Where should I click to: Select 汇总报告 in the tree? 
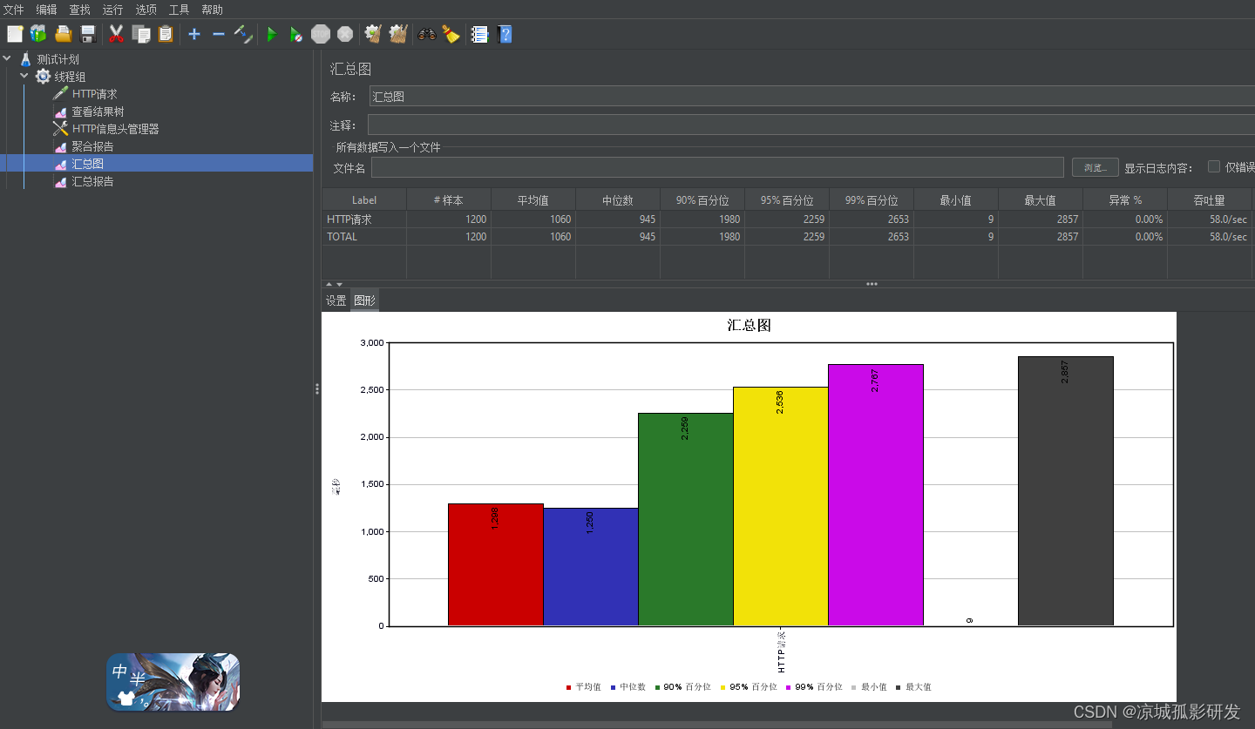92,181
